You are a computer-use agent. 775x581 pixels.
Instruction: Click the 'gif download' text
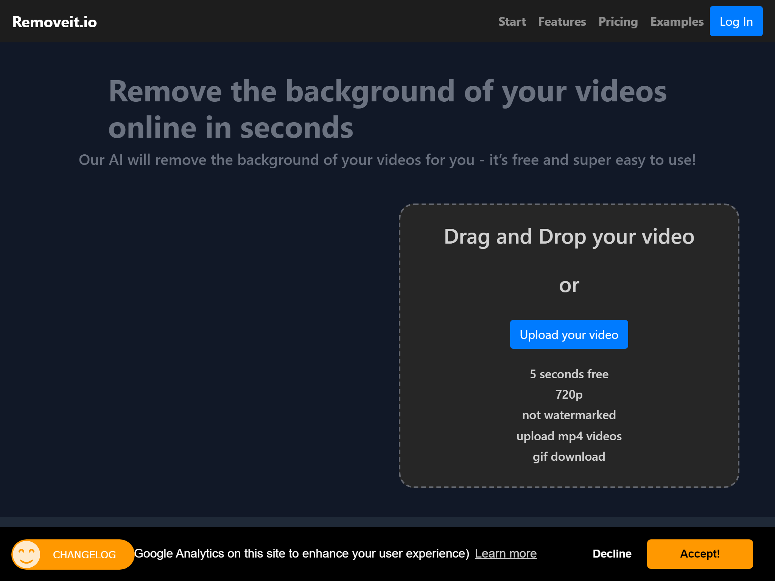pyautogui.click(x=569, y=456)
